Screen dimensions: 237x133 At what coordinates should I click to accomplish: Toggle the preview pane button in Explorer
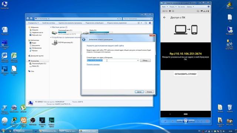click(x=146, y=23)
